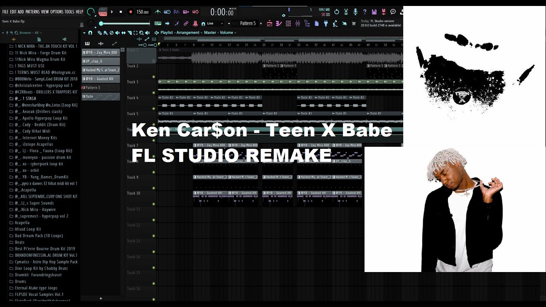
Task: Select the Draw pencil tool in playlist
Action: pos(100,33)
